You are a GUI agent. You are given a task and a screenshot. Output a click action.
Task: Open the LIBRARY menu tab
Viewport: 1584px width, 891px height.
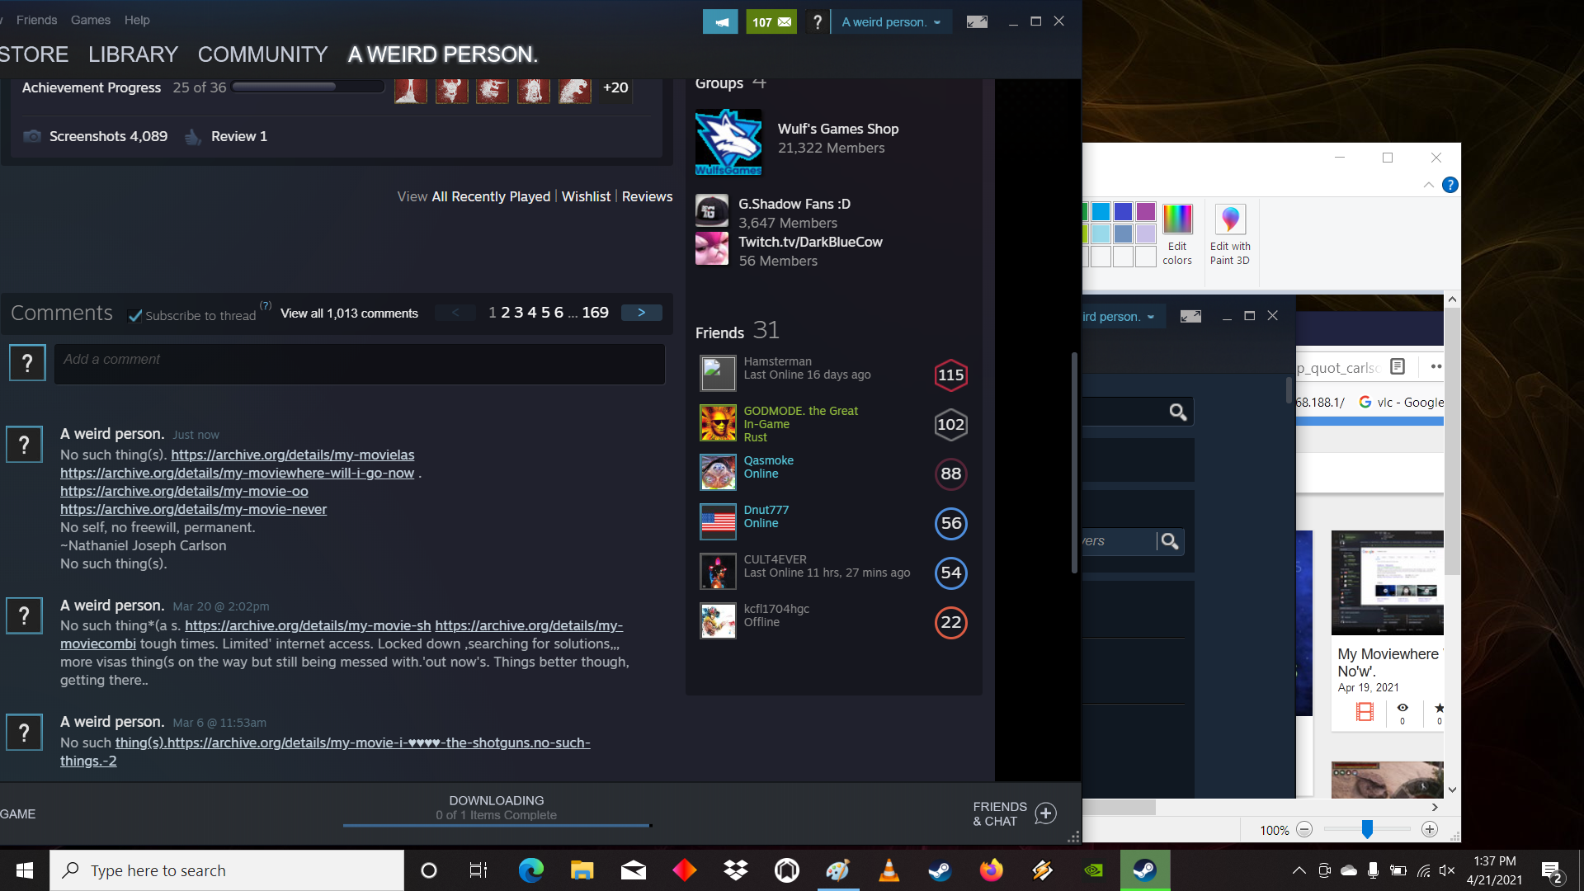pos(134,54)
